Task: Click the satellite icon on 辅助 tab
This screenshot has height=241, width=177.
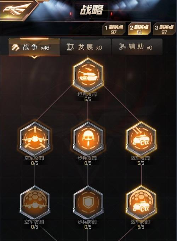Action: (122, 47)
